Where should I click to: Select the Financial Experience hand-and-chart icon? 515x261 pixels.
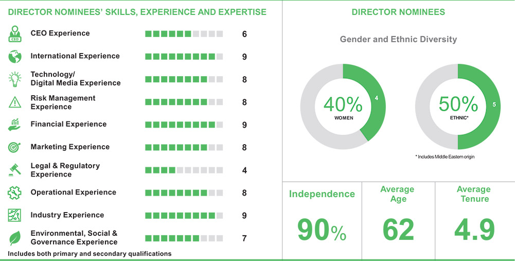click(x=14, y=124)
